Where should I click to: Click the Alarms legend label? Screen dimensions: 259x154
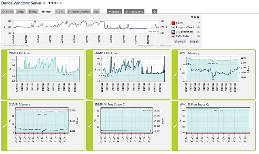[x=179, y=23]
